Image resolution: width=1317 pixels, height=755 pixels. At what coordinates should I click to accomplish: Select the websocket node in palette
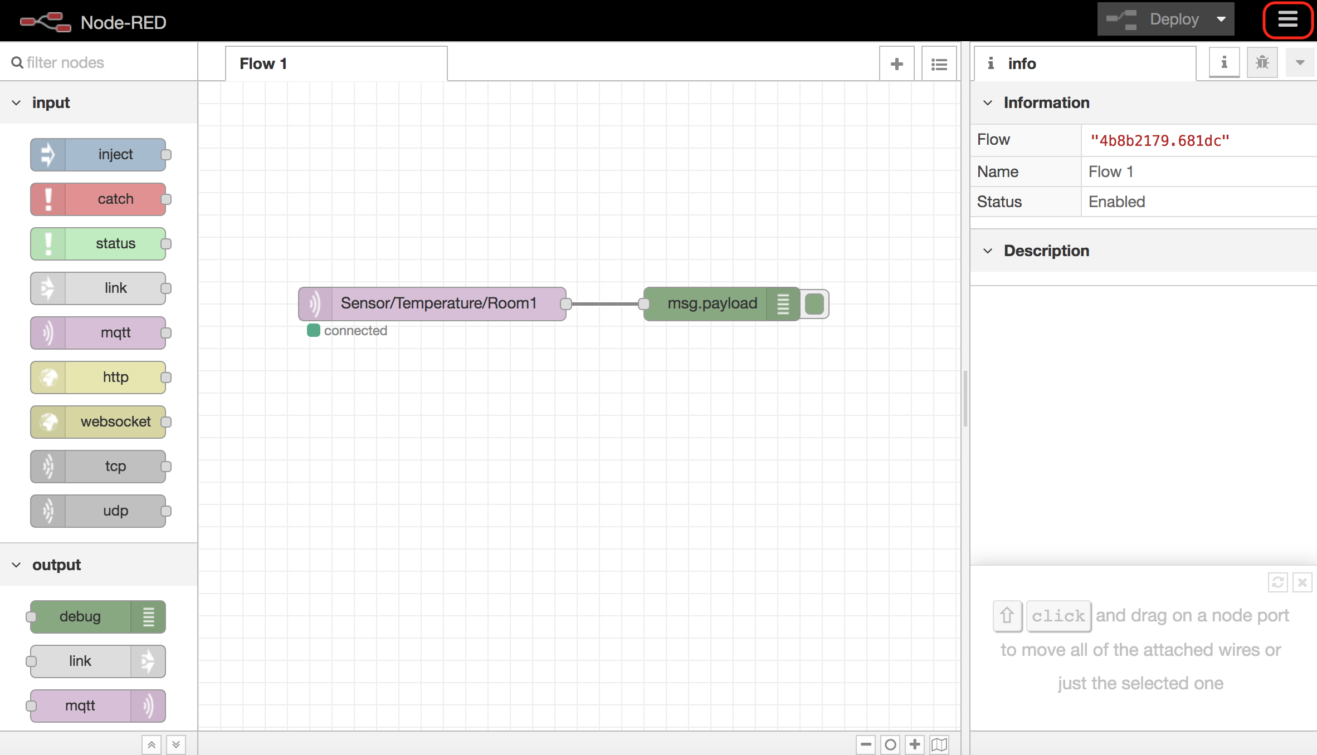pos(99,422)
